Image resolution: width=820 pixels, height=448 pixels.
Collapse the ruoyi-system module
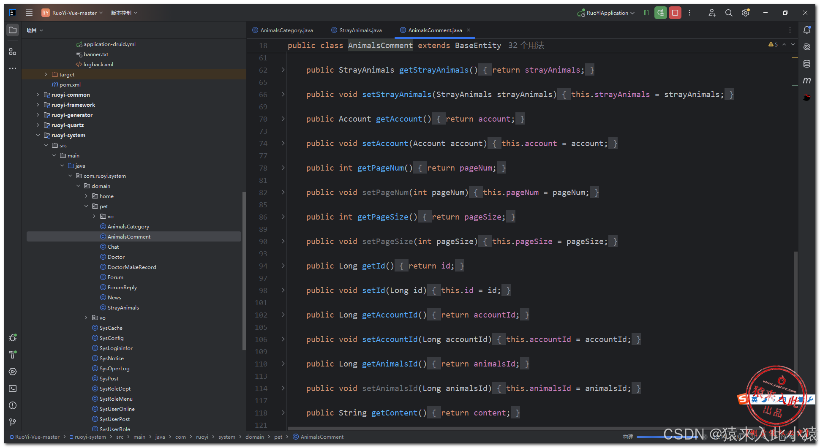point(38,135)
